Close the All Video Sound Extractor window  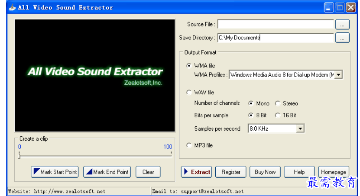pyautogui.click(x=351, y=7)
